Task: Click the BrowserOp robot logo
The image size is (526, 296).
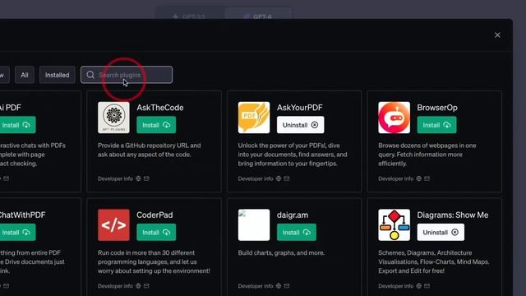Action: tap(394, 118)
